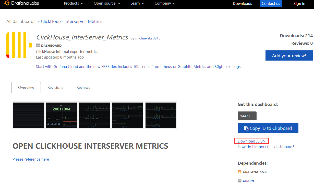Click the graph panel icon next to GRAPH
The image size is (314, 184).
click(239, 181)
